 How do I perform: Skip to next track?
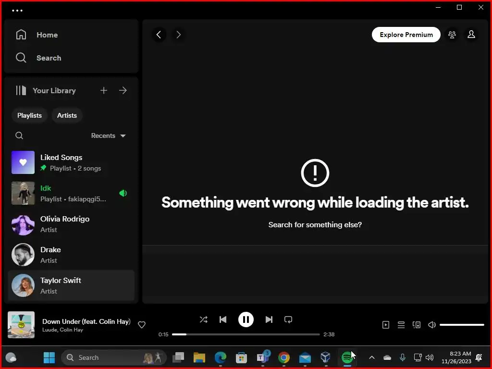point(269,320)
